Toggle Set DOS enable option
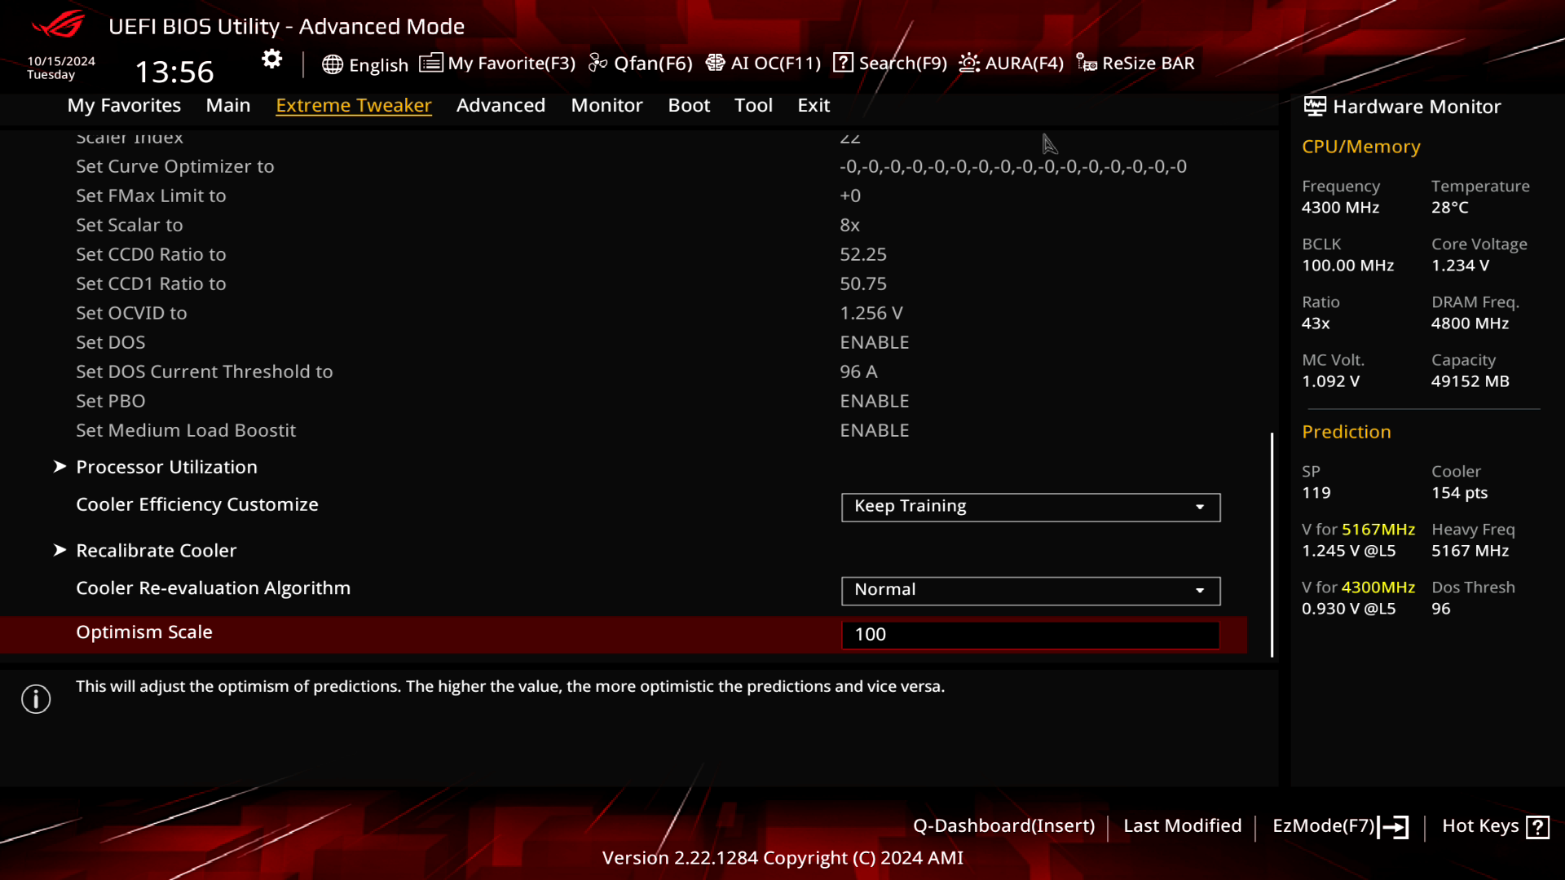 coord(874,341)
